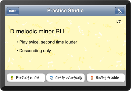This screenshot has width=131, height=91.
Task: Go back with the Back button
Action: [x=13, y=11]
